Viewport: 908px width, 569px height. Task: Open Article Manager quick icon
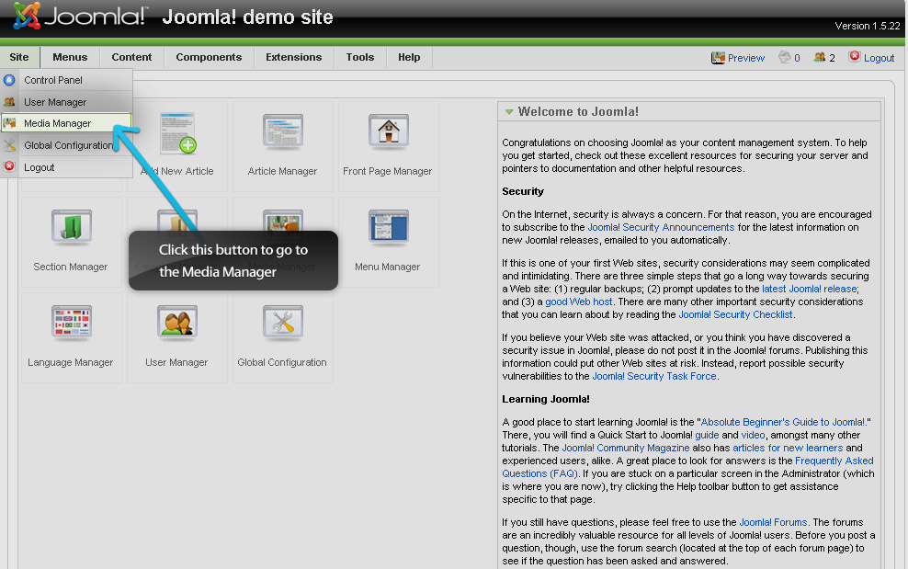282,146
